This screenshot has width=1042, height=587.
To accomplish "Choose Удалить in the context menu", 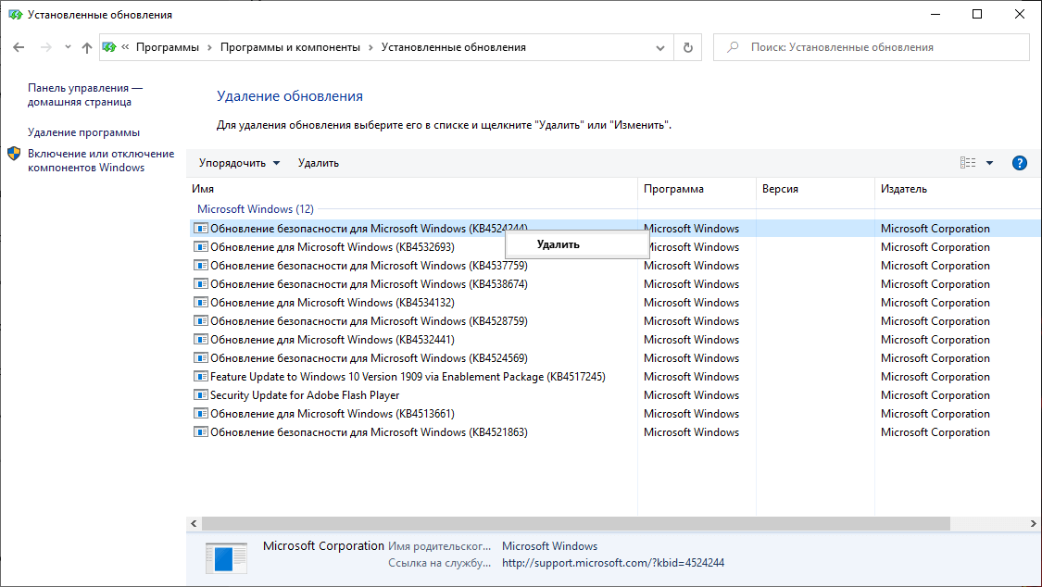I will coord(559,244).
